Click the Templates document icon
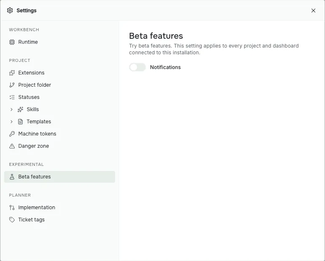This screenshot has width=325, height=261. coord(20,122)
